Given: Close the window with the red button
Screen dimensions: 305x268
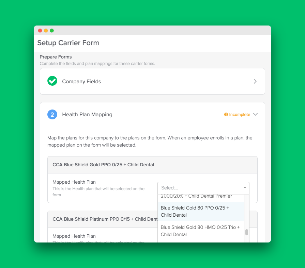Looking at the screenshot, I should (x=40, y=31).
